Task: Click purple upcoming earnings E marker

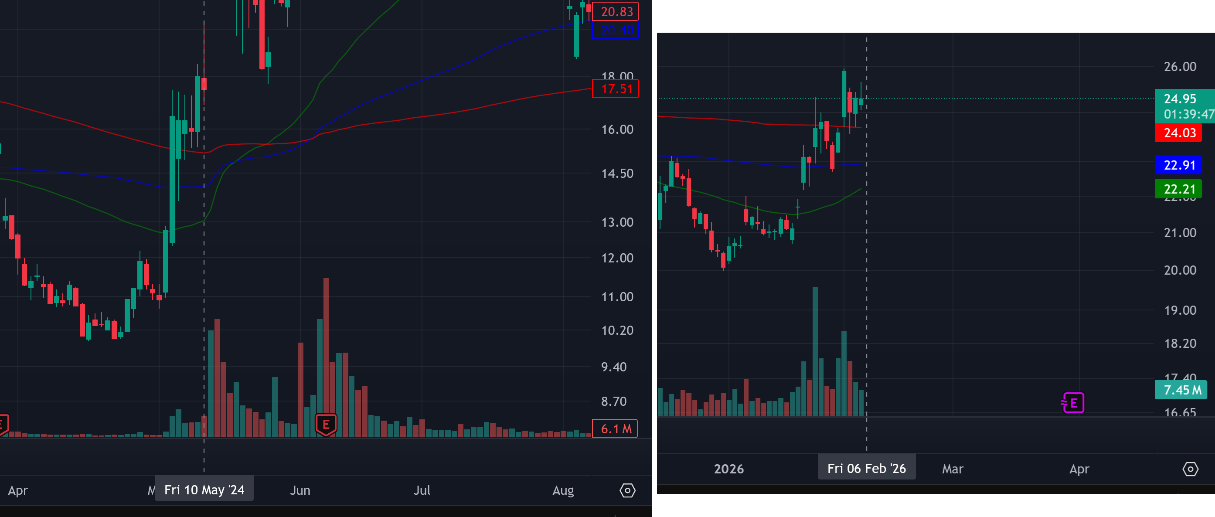Action: click(1073, 403)
